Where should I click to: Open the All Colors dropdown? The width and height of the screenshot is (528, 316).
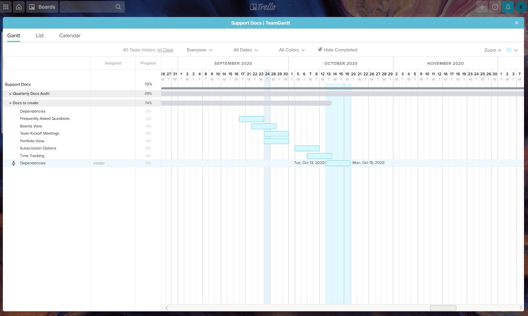point(292,50)
